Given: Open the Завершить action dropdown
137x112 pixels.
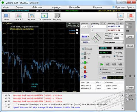Looking at the screenshot, I should coord(114,42).
